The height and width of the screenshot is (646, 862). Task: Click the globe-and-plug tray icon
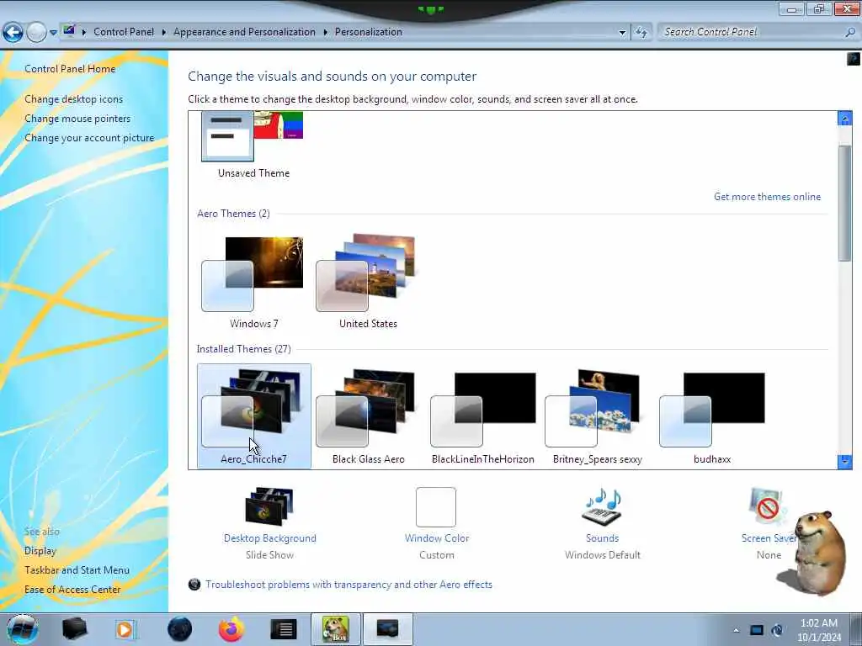tap(777, 630)
